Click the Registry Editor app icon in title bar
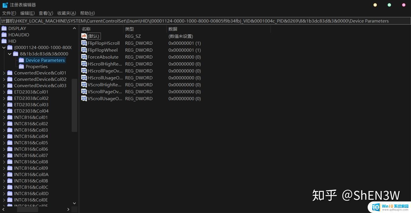Screen dimensions: 411x213 pos(5,5)
